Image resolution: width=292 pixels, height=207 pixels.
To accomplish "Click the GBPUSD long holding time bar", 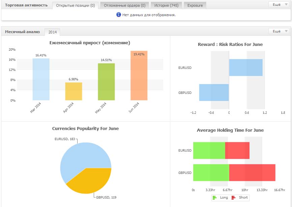I will click(211, 173).
